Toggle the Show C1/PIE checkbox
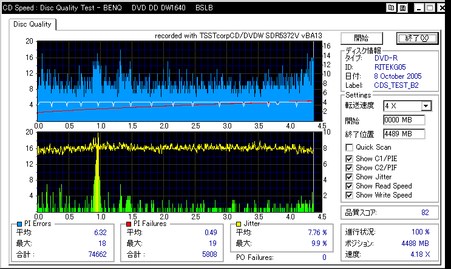The image size is (451, 269). pos(349,159)
